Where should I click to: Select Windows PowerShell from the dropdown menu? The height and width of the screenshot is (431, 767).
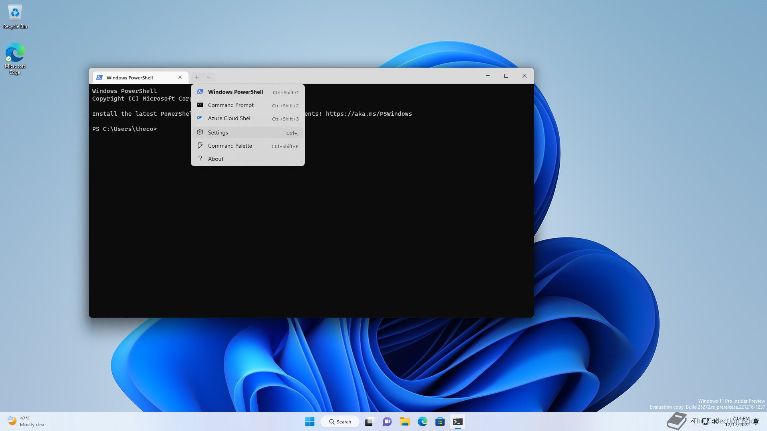tap(248, 92)
